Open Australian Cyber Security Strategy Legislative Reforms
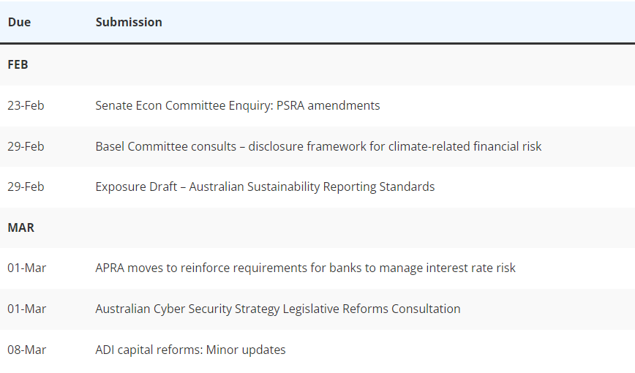 pyautogui.click(x=278, y=309)
